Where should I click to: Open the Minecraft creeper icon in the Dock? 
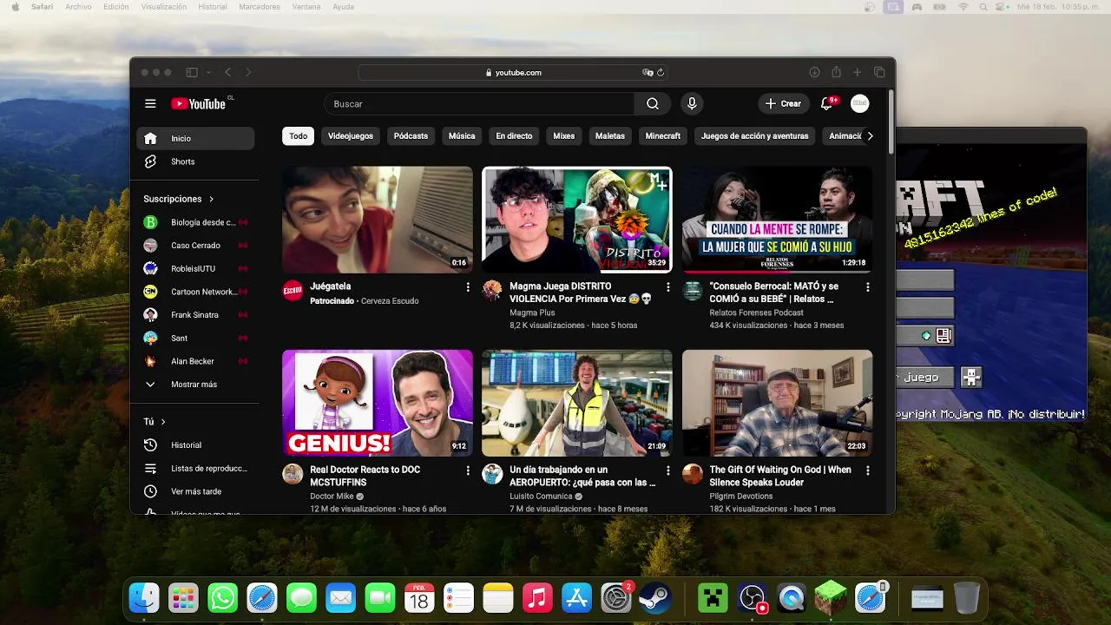coord(713,598)
